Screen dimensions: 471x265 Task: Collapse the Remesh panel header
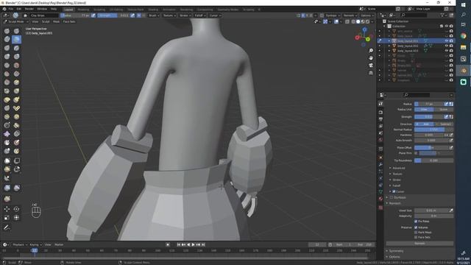(395, 203)
